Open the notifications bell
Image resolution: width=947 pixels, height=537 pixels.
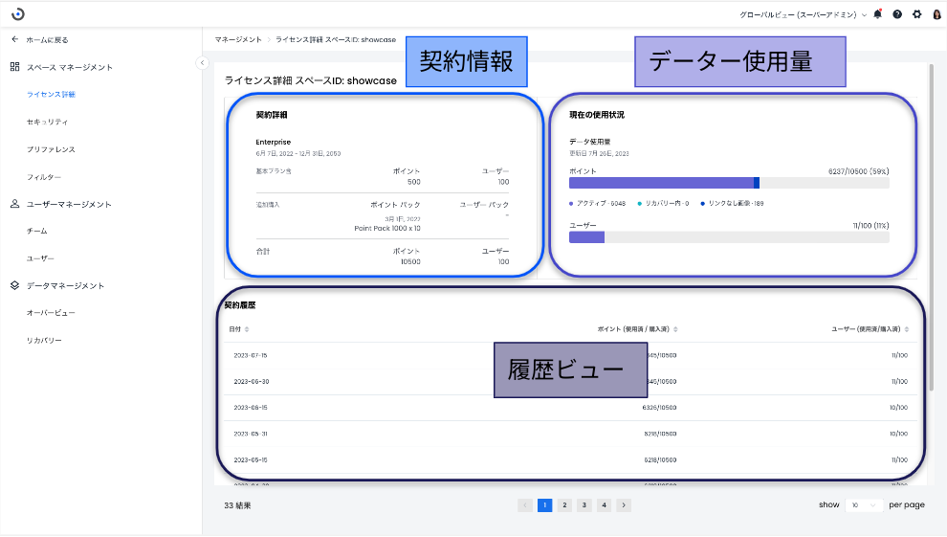(877, 14)
